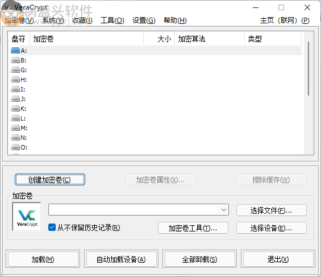Click the 加密卷属性(X)... button

point(161,180)
